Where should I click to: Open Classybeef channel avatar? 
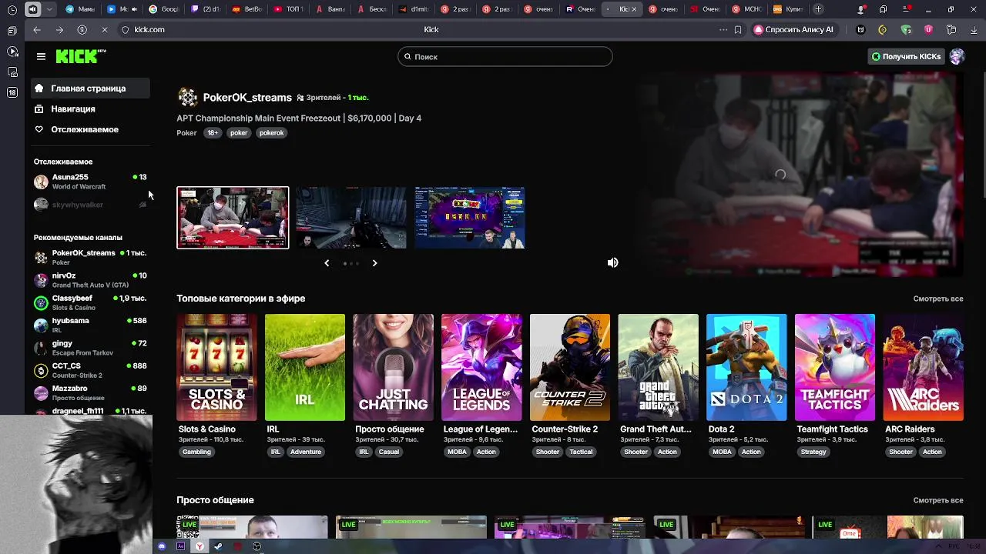[x=41, y=302]
